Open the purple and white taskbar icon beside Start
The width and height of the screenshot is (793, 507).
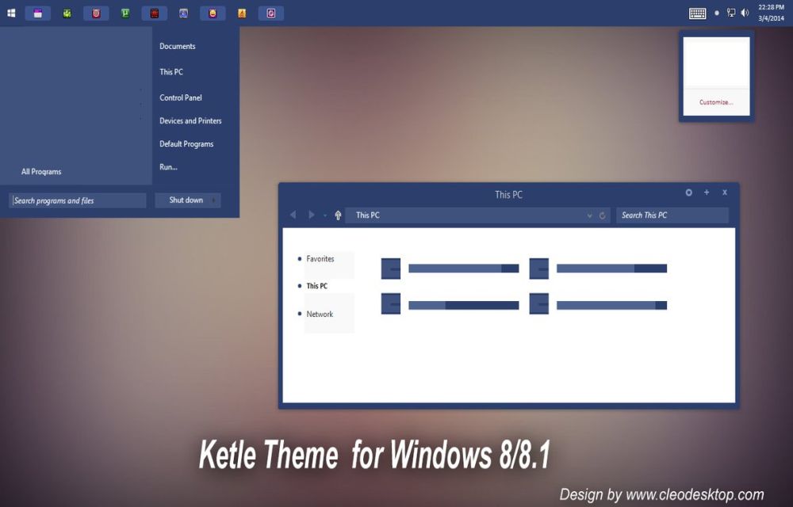point(38,13)
